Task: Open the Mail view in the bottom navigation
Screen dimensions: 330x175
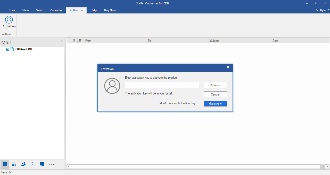Action: 5,164
